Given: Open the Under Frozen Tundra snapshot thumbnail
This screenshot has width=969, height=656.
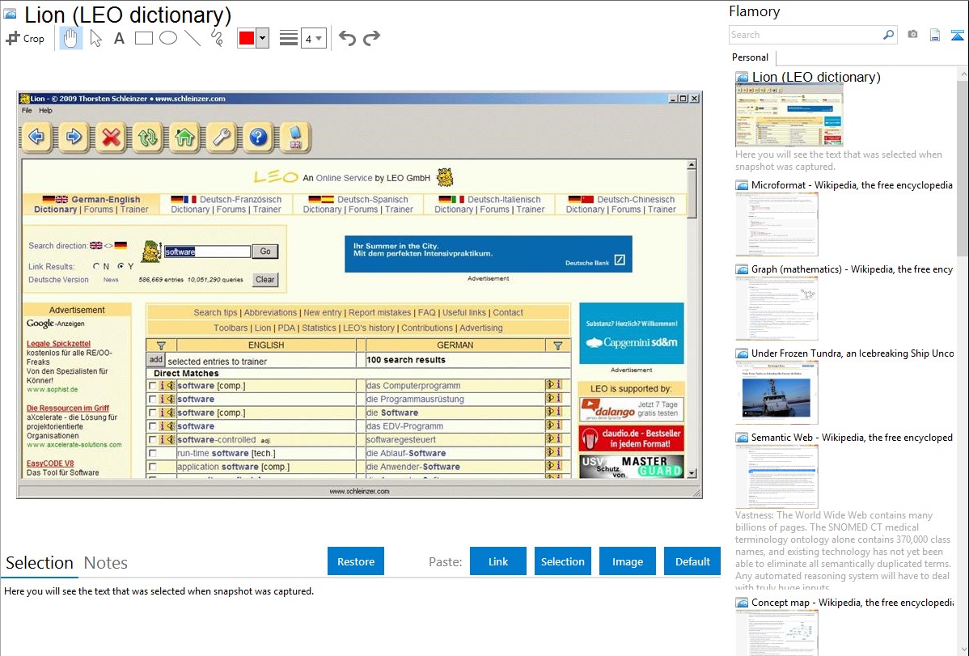Looking at the screenshot, I should pyautogui.click(x=776, y=392).
